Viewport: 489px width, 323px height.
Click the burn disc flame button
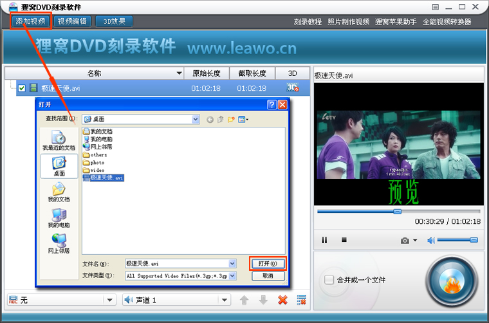[x=452, y=282]
